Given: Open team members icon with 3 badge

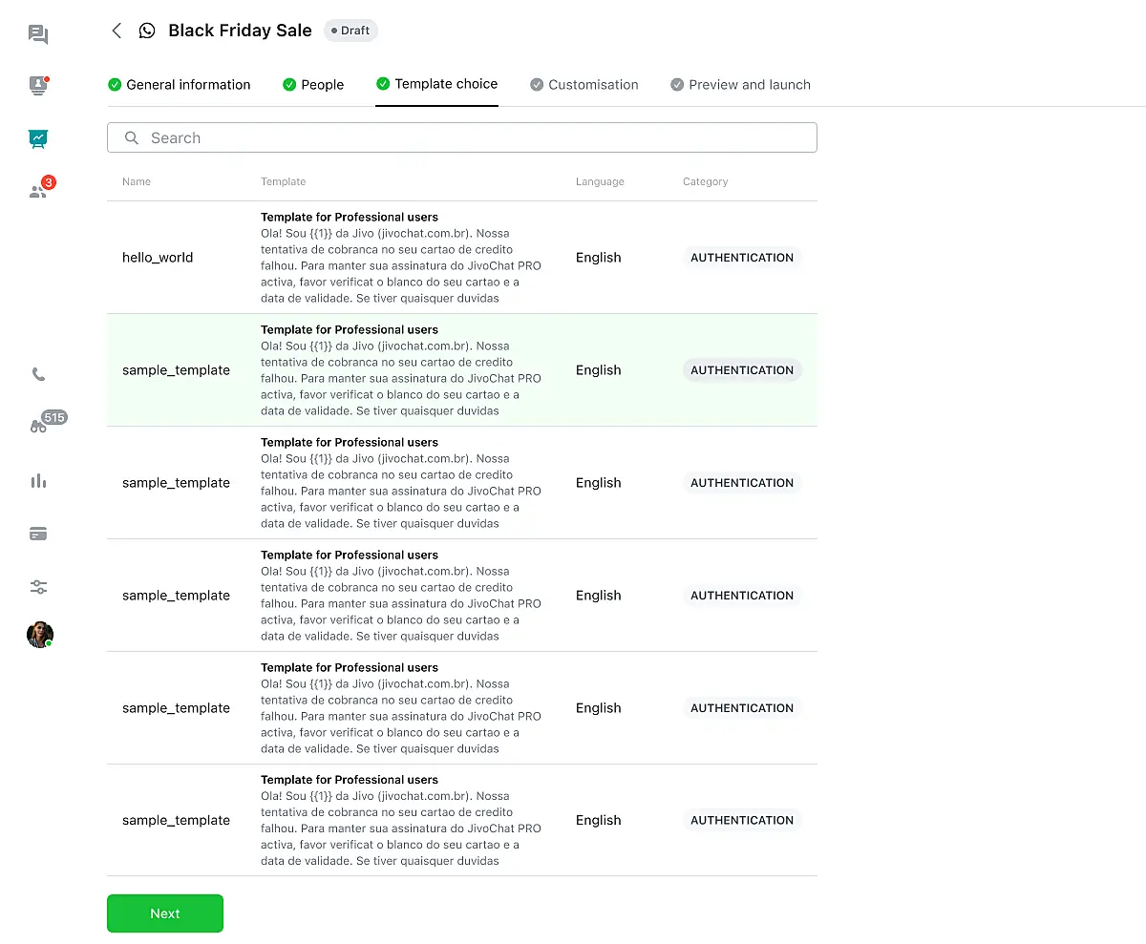Looking at the screenshot, I should coord(38,191).
